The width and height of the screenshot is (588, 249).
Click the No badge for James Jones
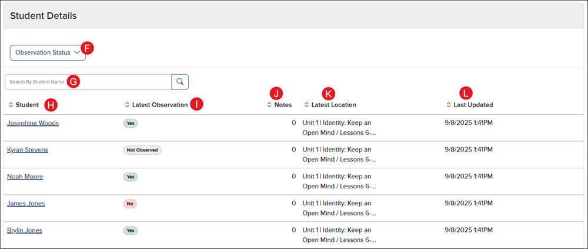coord(130,204)
